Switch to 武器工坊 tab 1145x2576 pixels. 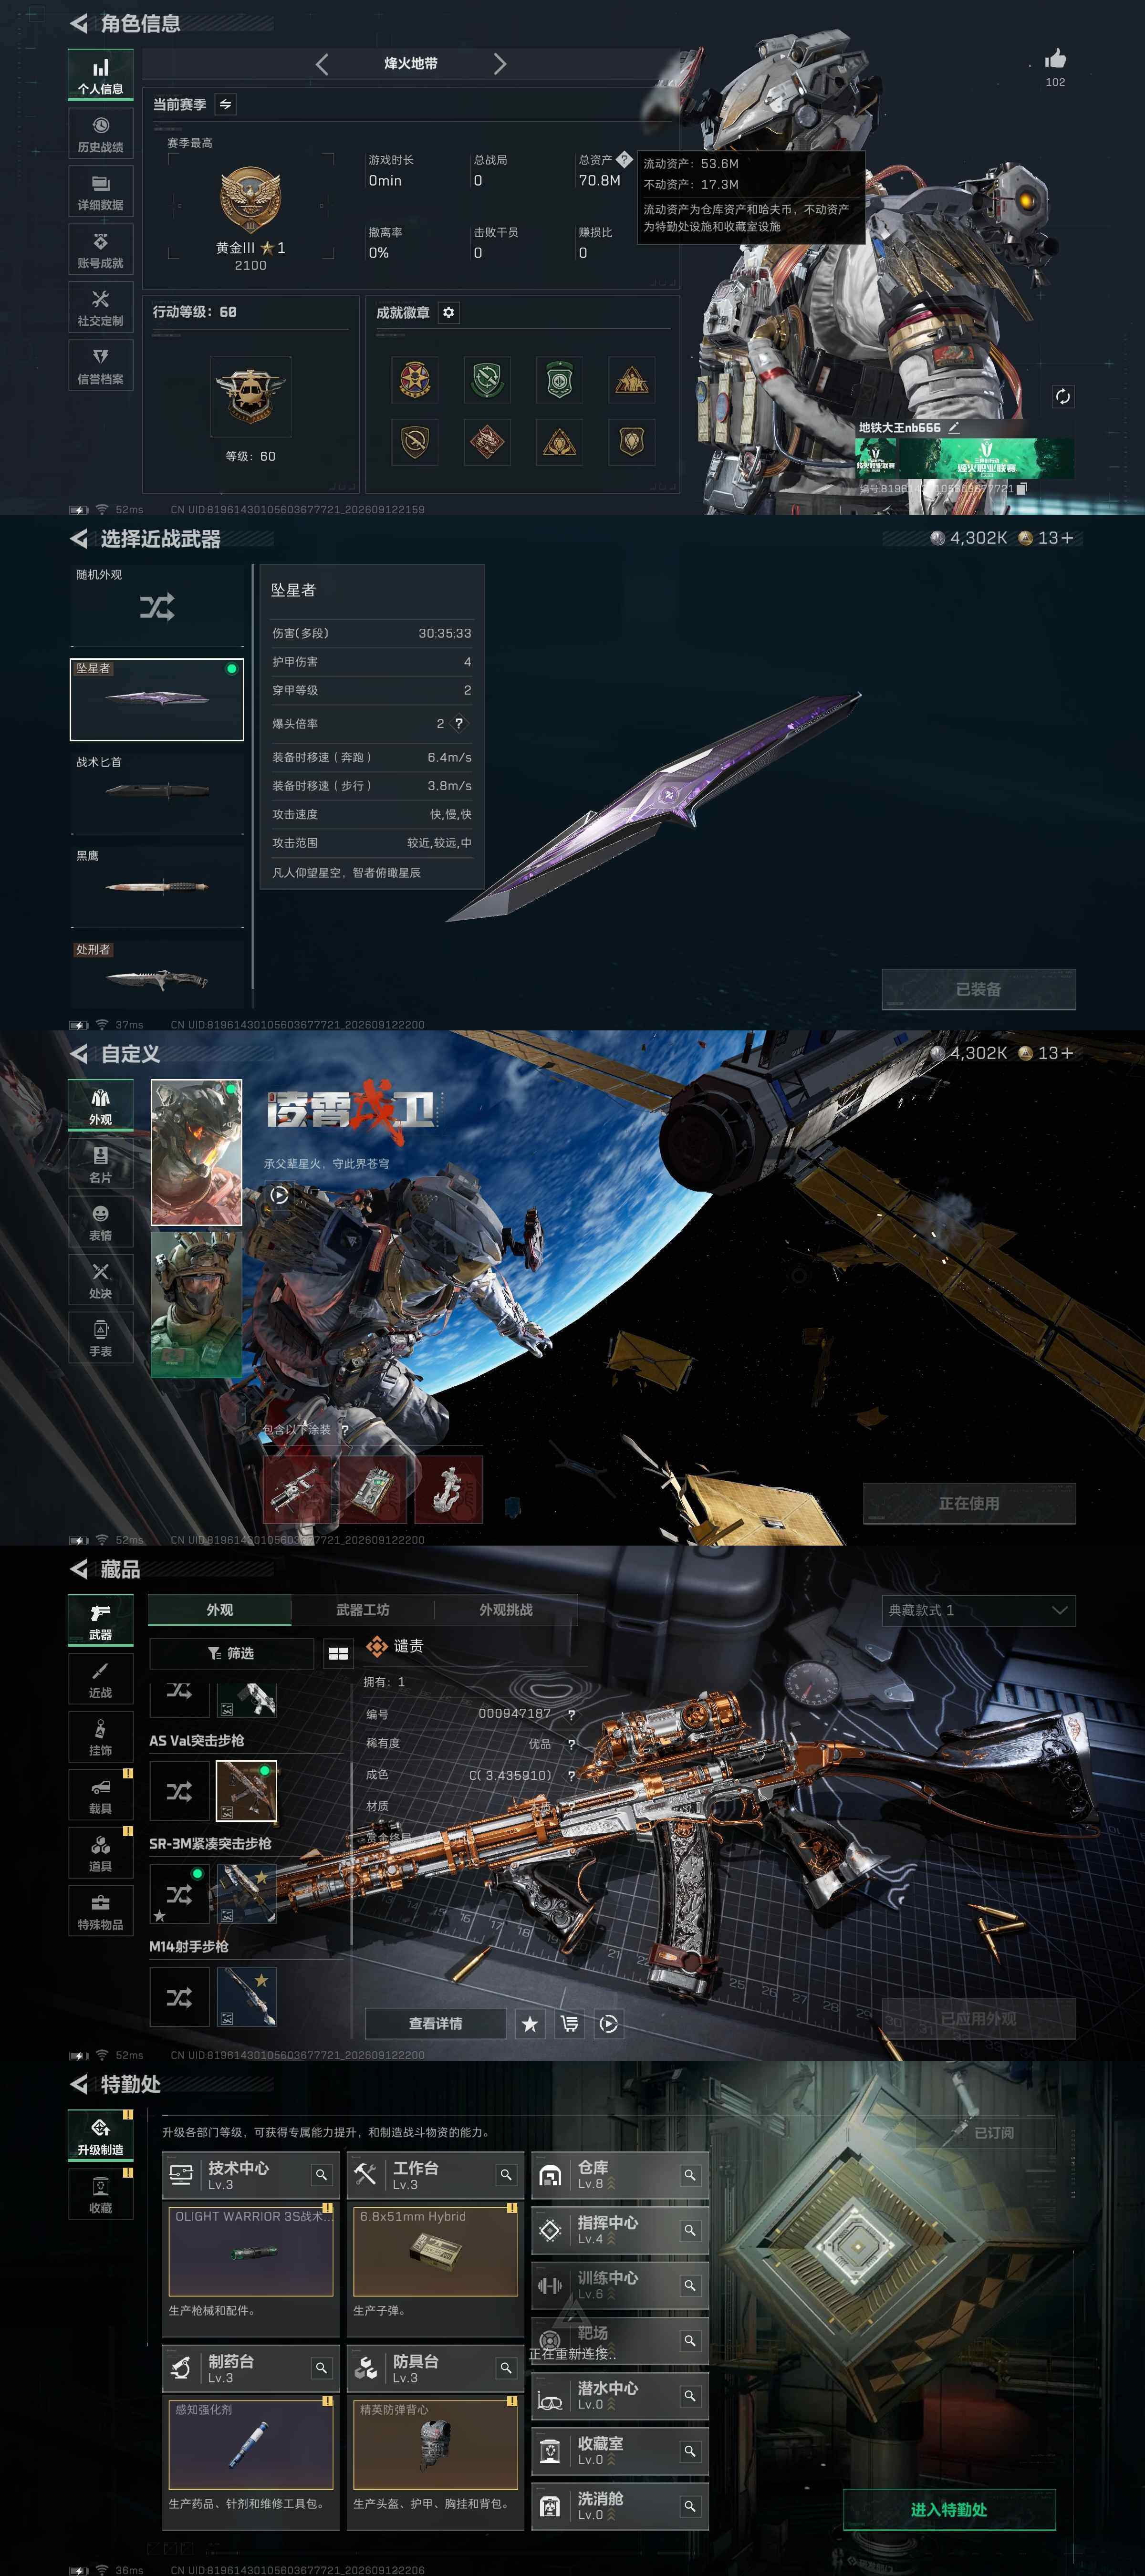(x=363, y=1610)
